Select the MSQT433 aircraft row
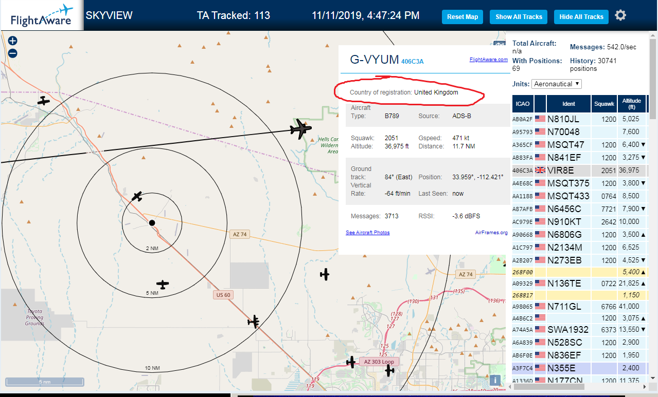 pyautogui.click(x=579, y=196)
